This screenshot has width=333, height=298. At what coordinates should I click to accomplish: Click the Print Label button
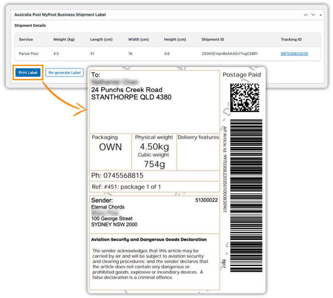point(28,73)
